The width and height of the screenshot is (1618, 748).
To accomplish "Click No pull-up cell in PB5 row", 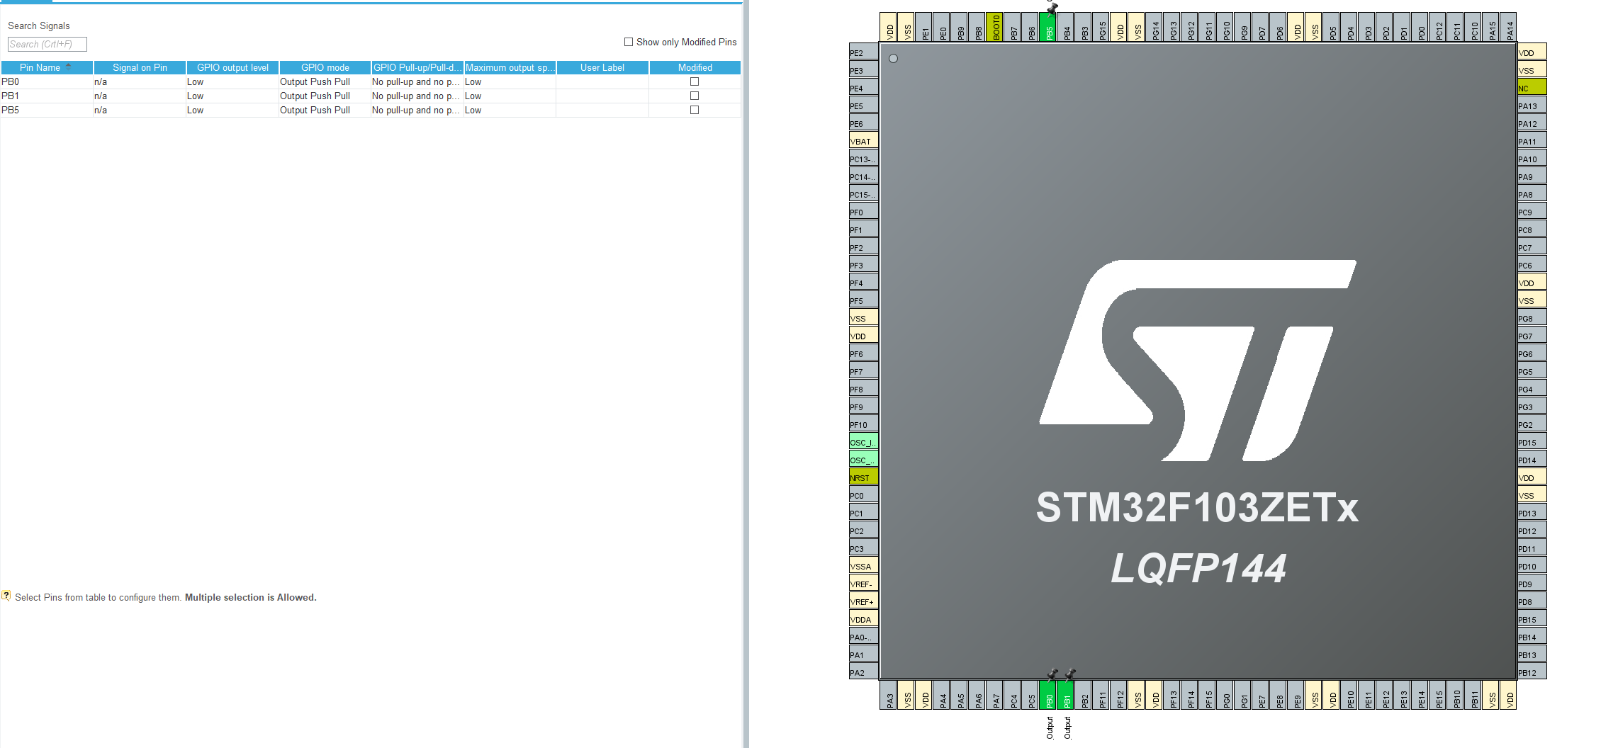I will 417,110.
